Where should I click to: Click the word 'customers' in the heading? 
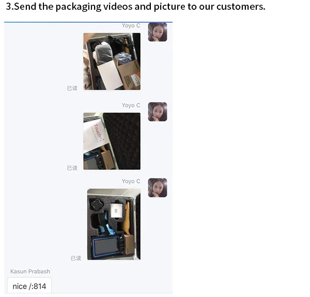coord(241,7)
